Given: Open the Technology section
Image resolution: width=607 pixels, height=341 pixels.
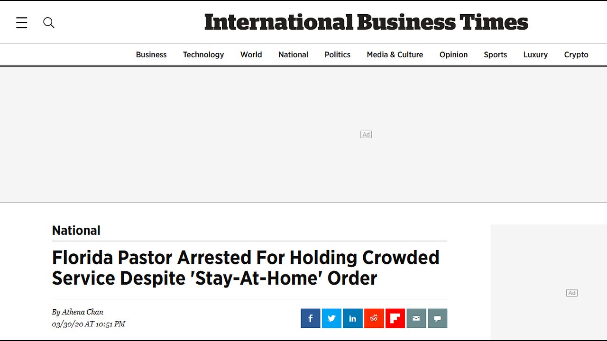Looking at the screenshot, I should click(x=203, y=54).
